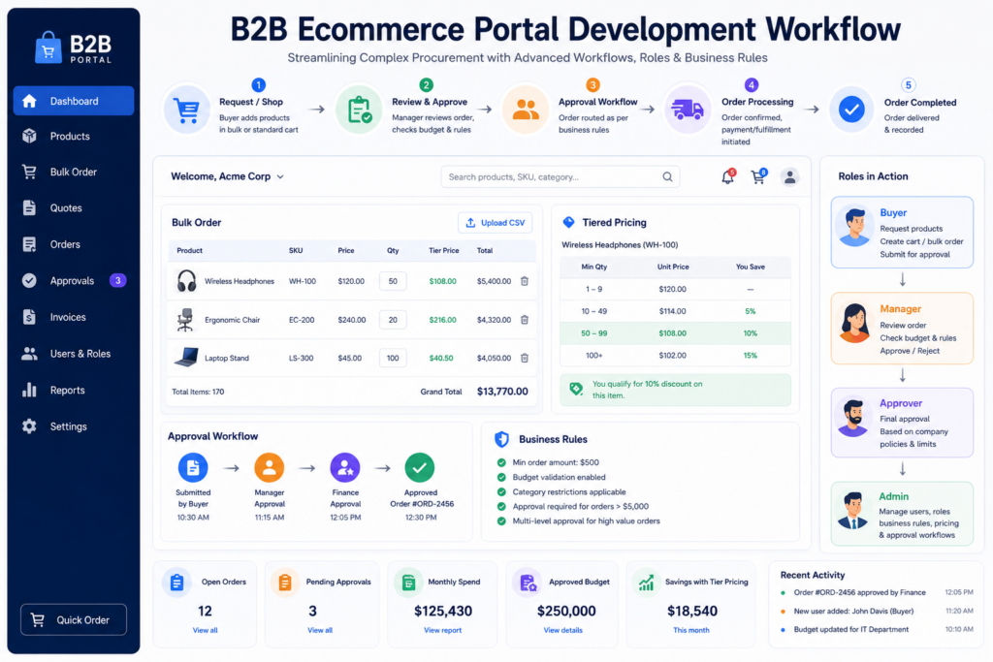The width and height of the screenshot is (993, 662).
Task: Toggle Category restrictions applicable check
Action: 501,491
